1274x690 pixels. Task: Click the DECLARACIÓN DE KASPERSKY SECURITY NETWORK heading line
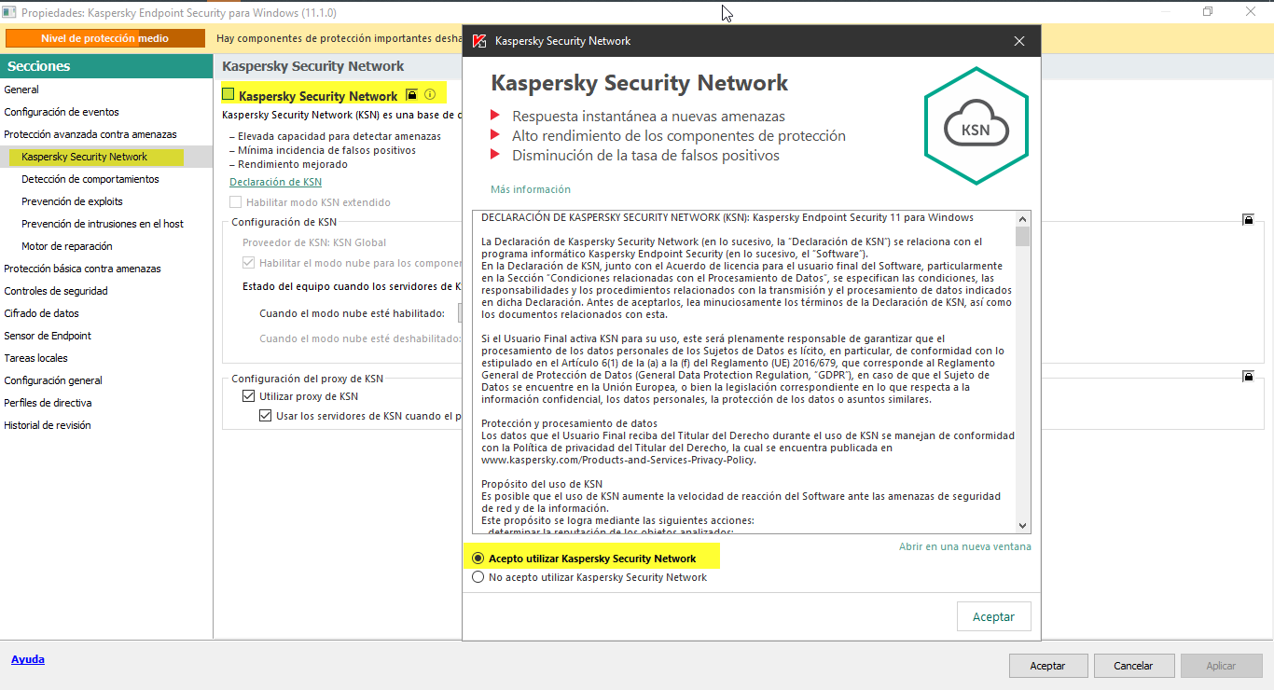(x=727, y=218)
